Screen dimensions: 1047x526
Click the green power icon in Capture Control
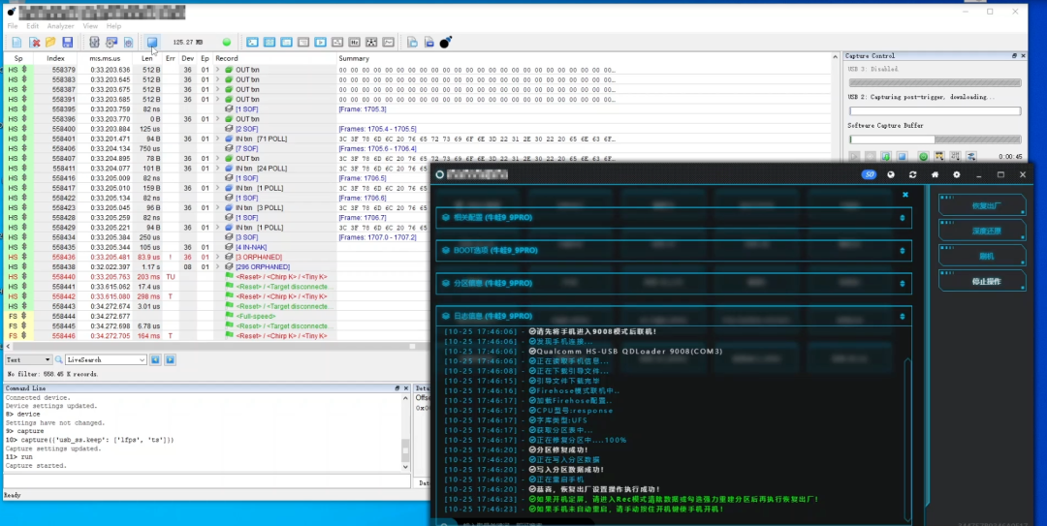924,156
